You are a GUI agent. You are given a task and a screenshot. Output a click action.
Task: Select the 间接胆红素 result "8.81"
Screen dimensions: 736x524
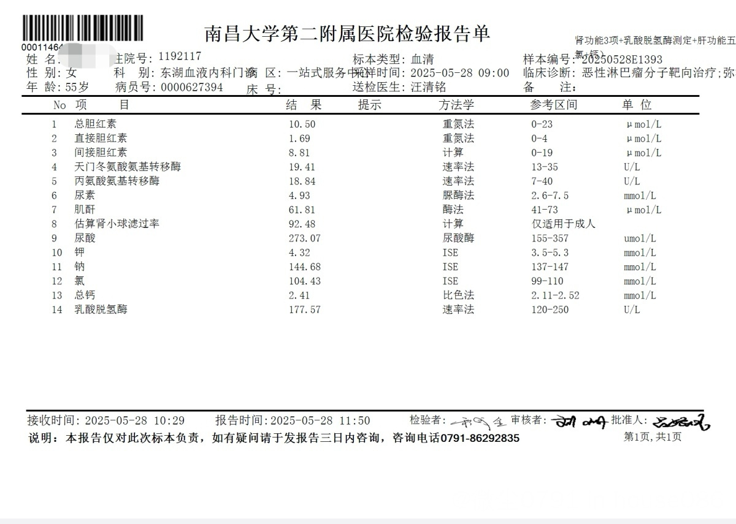299,153
